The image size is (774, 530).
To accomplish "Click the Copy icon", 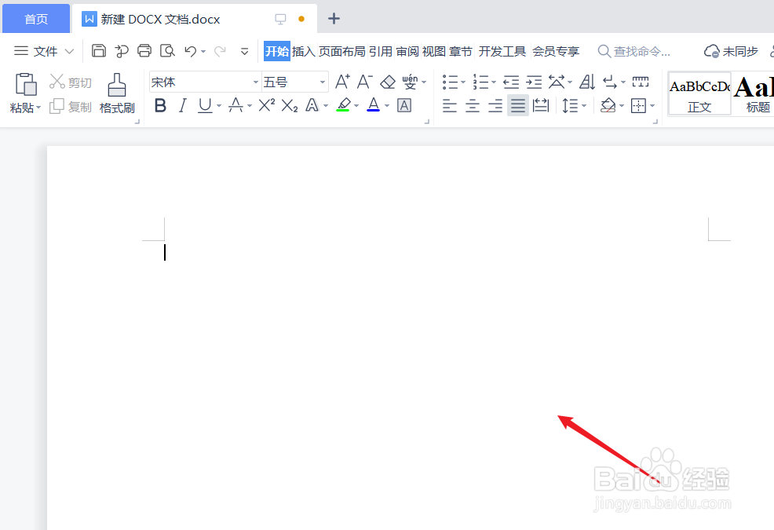I will (57, 106).
